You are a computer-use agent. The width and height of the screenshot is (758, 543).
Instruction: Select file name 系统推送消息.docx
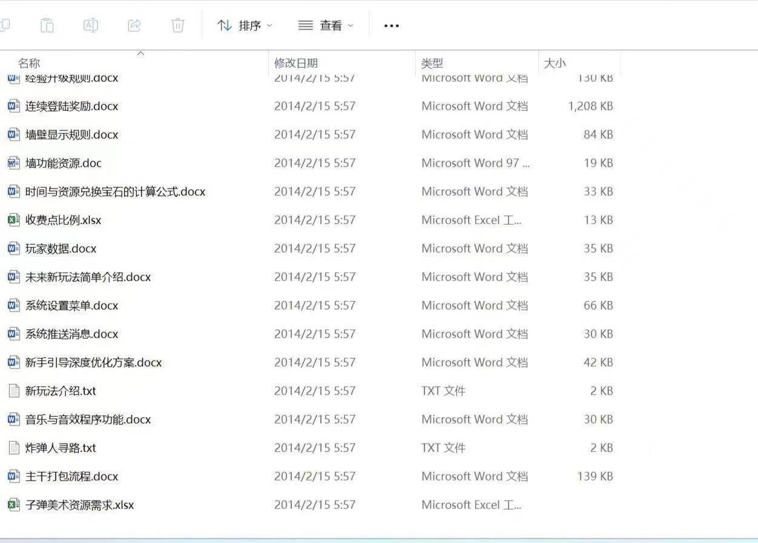pyautogui.click(x=71, y=334)
